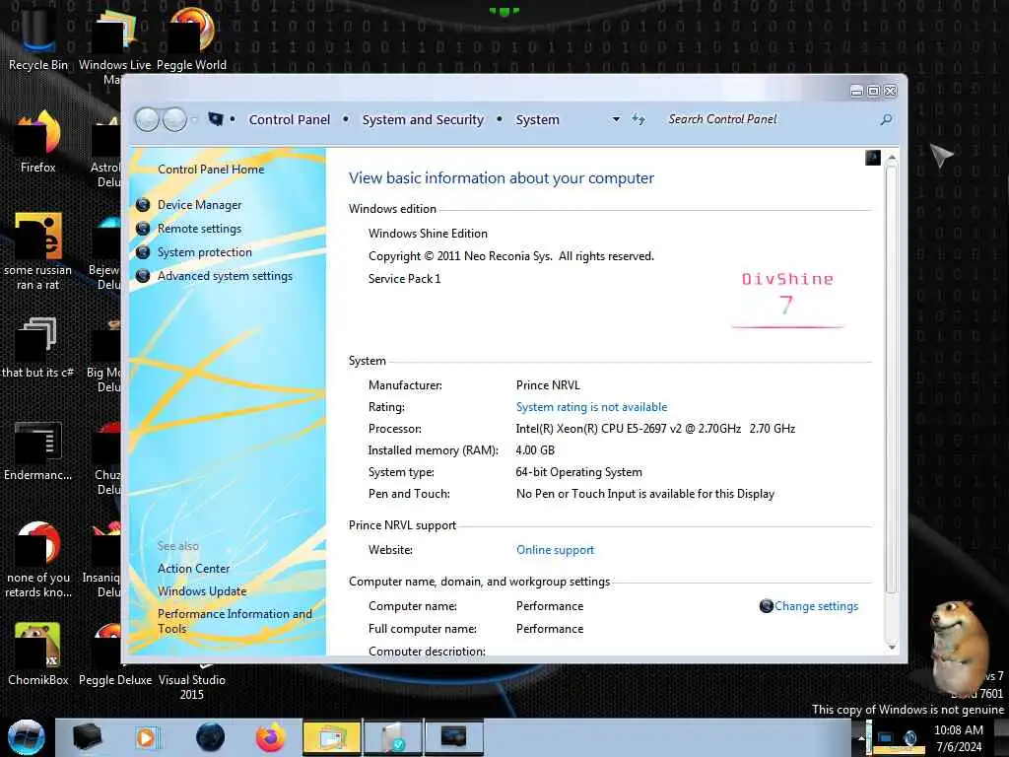Open Performance Information and Tools link
This screenshot has width=1009, height=757.
pyautogui.click(x=235, y=621)
